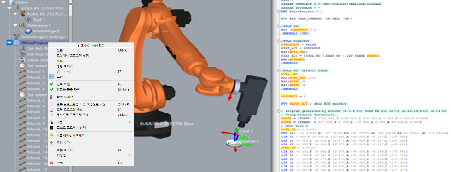Click yellow icon beside 시뮬레이션 내보내기

(51, 135)
